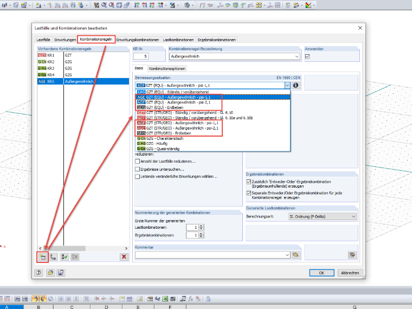
Task: Select rule KR3 GZG in list
Action: point(83,68)
